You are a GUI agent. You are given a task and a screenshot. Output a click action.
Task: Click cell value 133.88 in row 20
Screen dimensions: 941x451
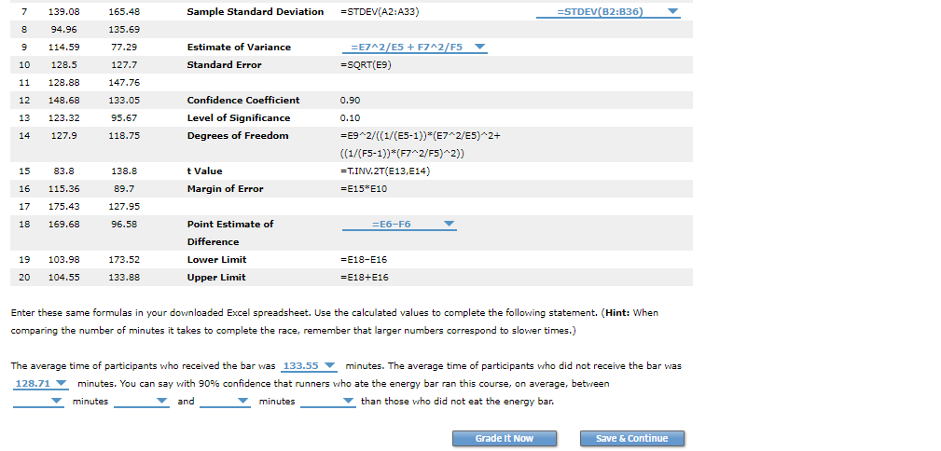coord(124,278)
